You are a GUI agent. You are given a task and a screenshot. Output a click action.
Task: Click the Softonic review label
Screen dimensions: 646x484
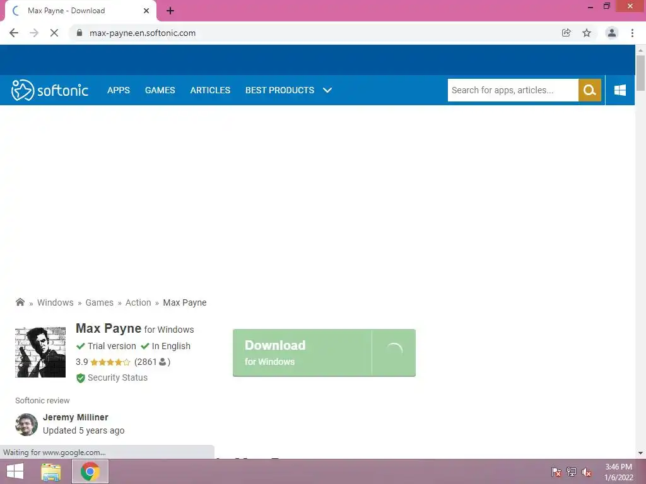pos(42,400)
